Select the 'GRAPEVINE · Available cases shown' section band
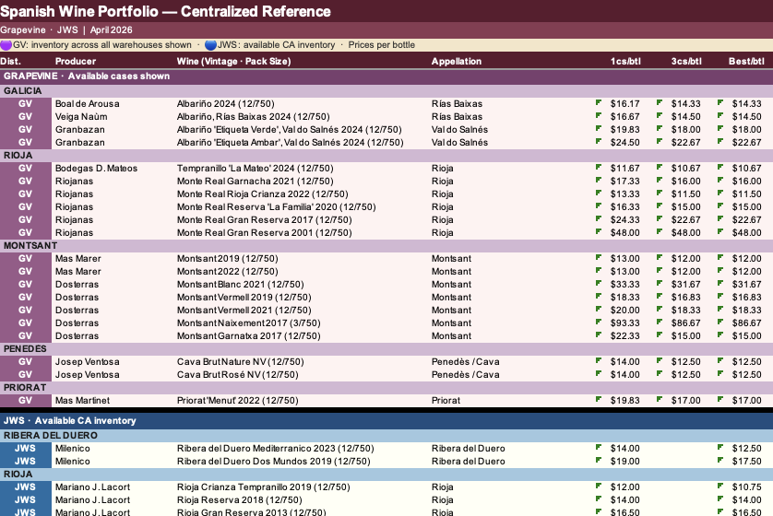 point(386,76)
